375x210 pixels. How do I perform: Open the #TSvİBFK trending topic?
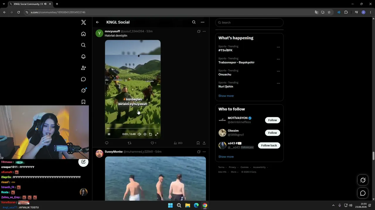point(225,50)
